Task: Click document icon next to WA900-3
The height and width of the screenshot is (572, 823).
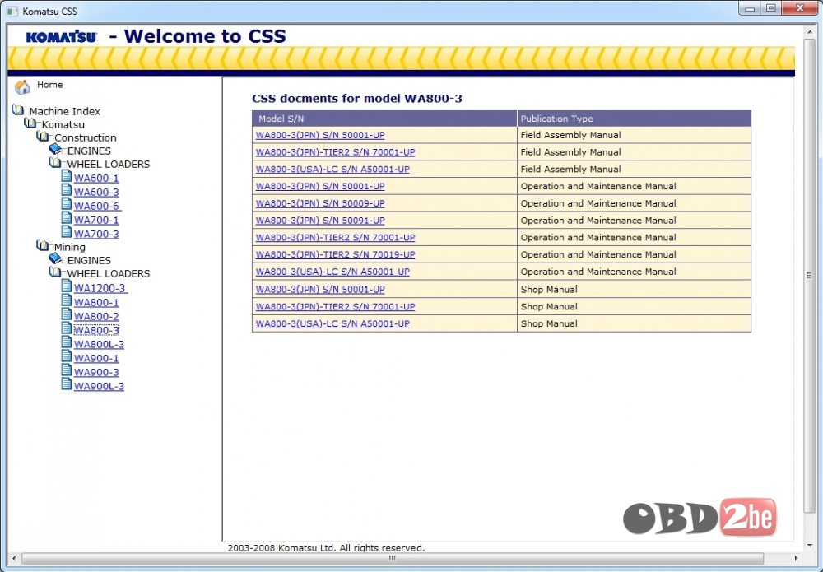Action: (66, 370)
